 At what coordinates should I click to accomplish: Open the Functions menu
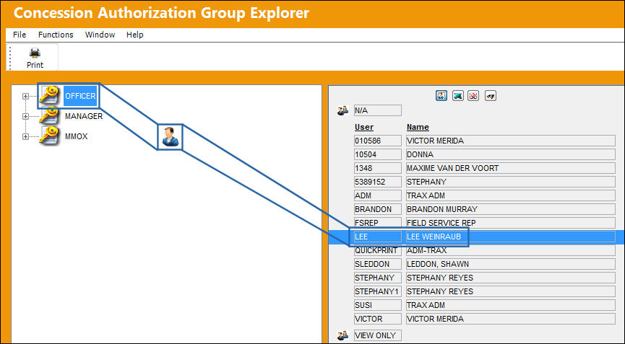click(56, 35)
